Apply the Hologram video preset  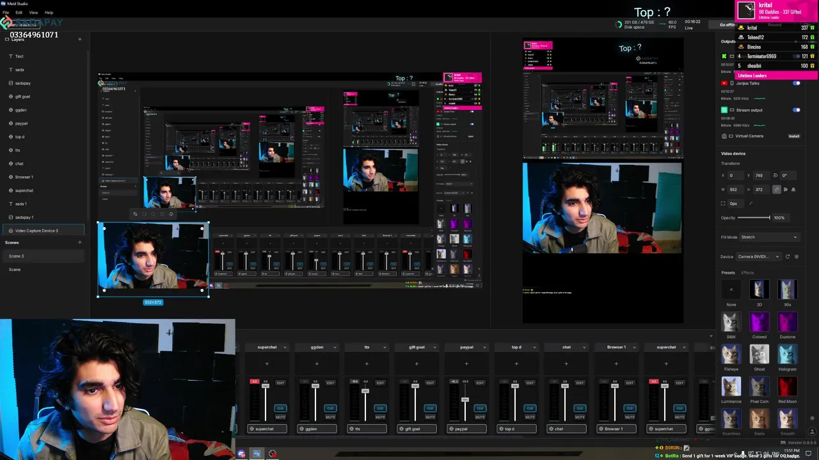click(x=788, y=354)
